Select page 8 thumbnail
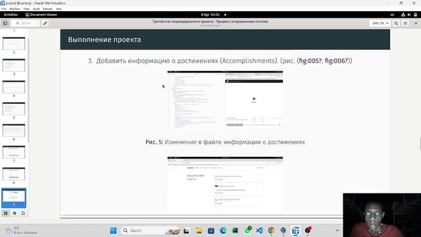Viewport: 421px width, 237px height. coord(14,174)
